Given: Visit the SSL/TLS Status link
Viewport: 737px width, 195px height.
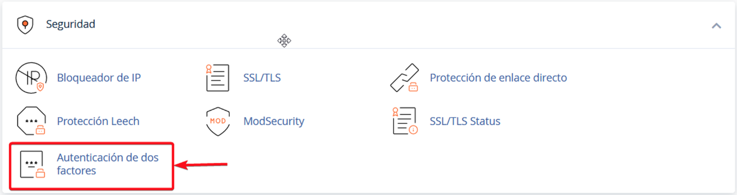Looking at the screenshot, I should pyautogui.click(x=465, y=122).
